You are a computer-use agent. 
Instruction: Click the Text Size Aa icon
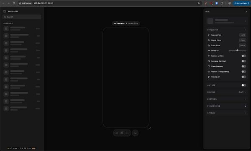(x=209, y=51)
